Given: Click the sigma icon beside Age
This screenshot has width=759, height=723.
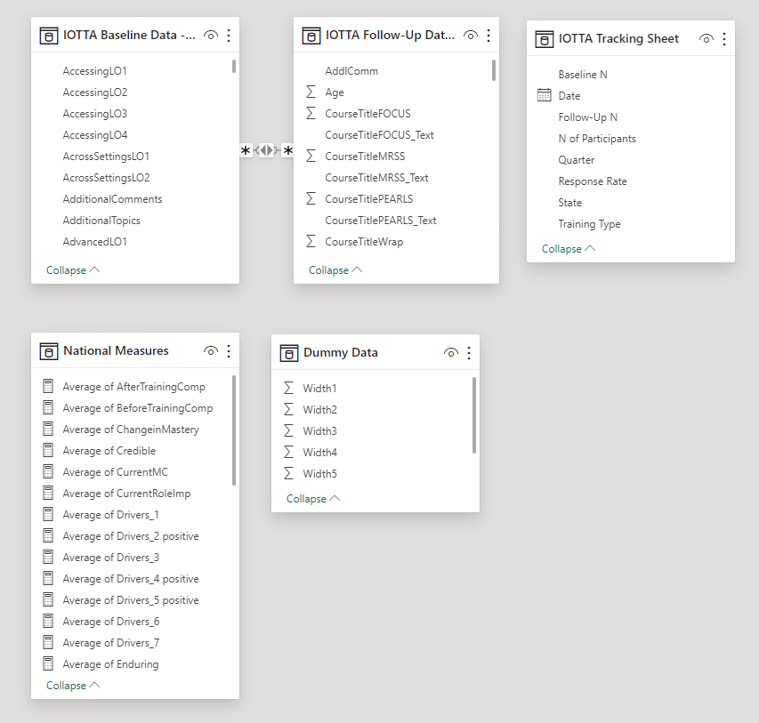Looking at the screenshot, I should click(311, 92).
